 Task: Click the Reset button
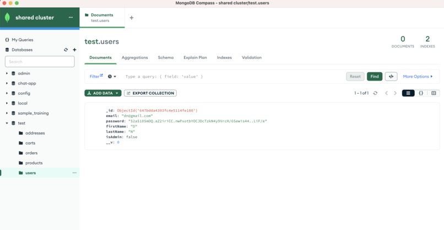tap(355, 77)
